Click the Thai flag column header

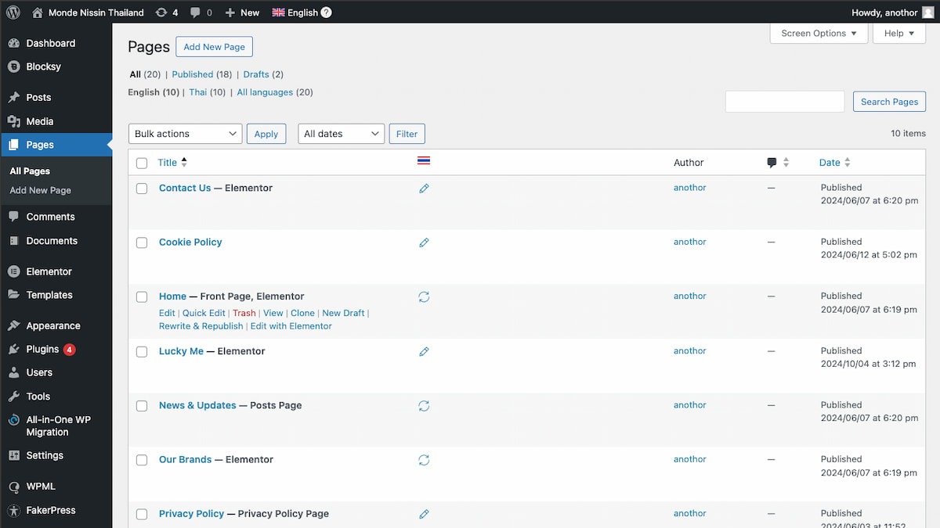424,160
